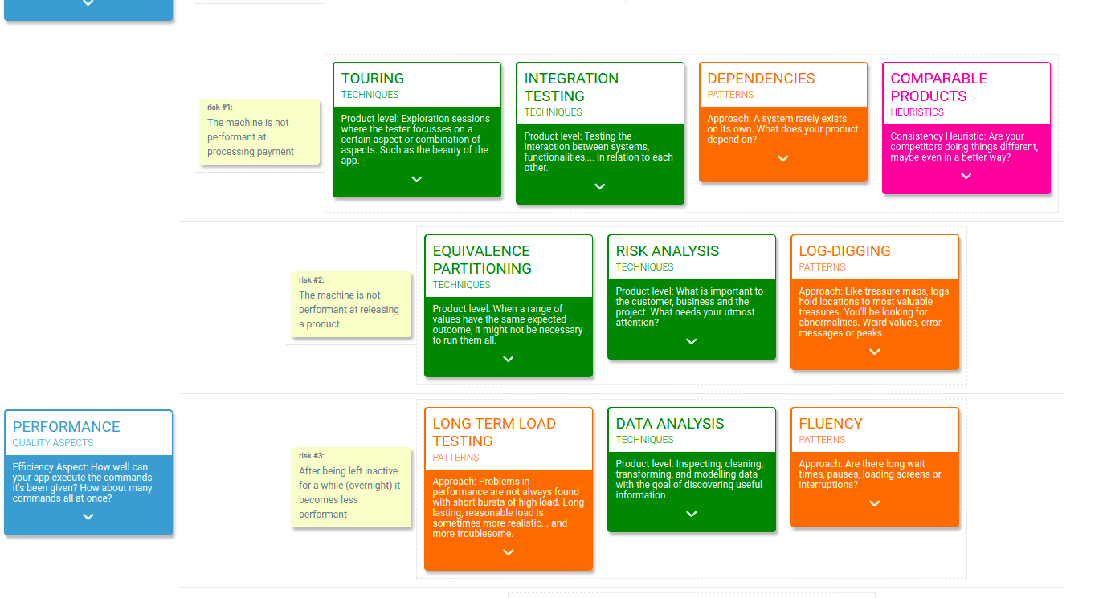
Task: Click TECHNIQUES label under Equivalence Partitioning
Action: (462, 285)
